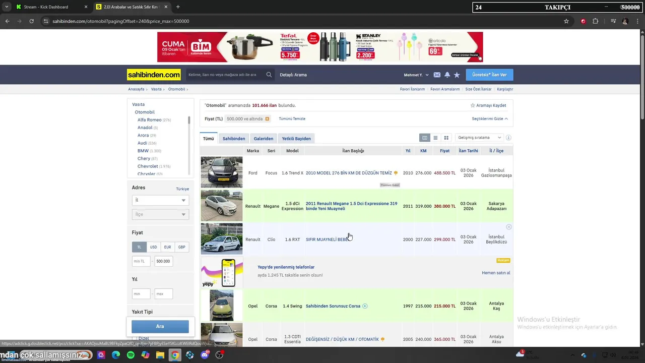Viewport: 645px width, 363px height.
Task: Sort listings by Yıl column
Action: (408, 151)
